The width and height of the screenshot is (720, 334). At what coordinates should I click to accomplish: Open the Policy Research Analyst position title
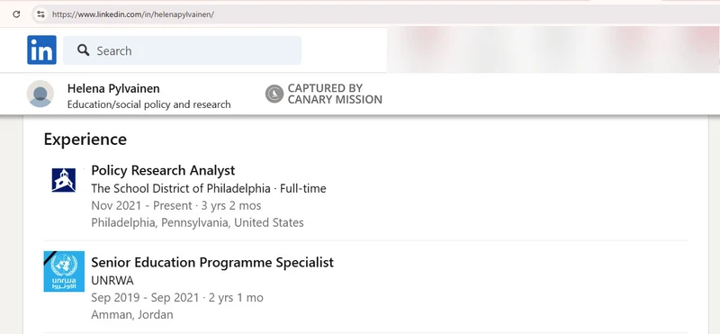click(163, 170)
